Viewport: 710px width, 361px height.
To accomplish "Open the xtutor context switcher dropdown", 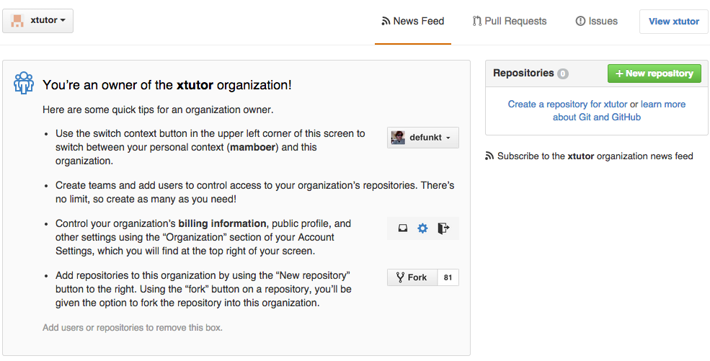I will pyautogui.click(x=37, y=21).
